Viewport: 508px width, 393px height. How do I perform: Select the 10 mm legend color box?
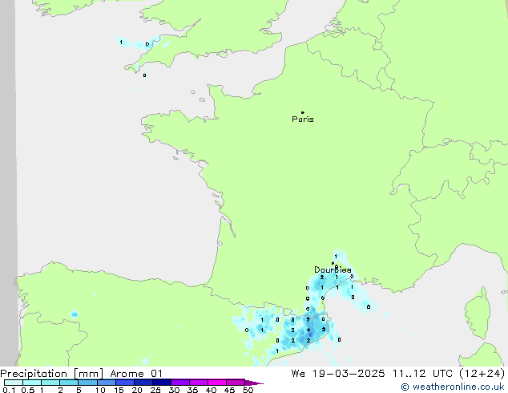pos(106,383)
